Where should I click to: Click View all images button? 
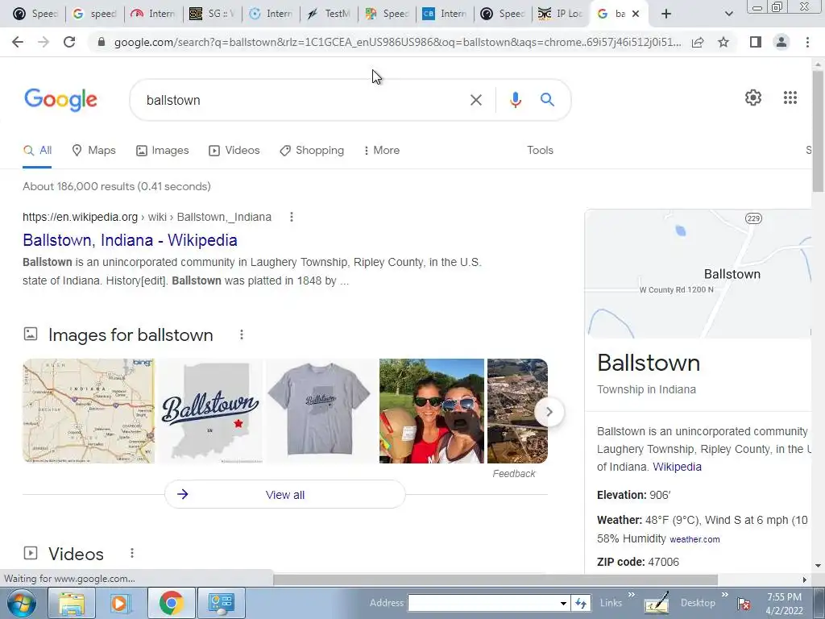284,494
